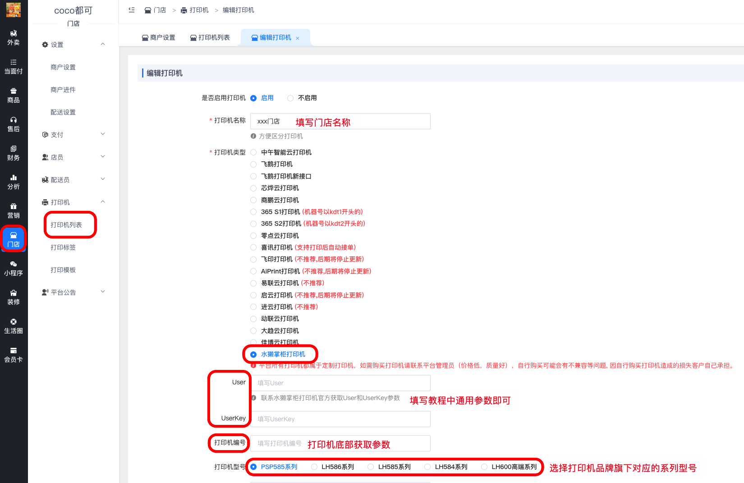Select the 不启用 printer radio option
Screen dimensions: 744x483
click(x=290, y=98)
